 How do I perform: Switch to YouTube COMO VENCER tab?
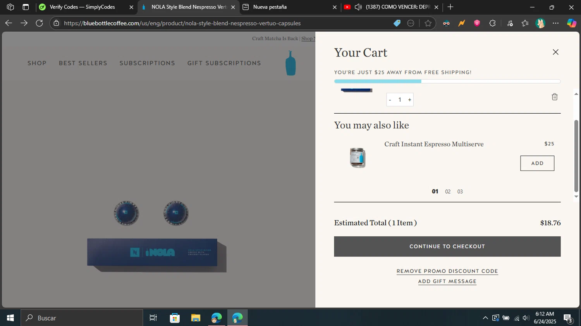tap(398, 7)
